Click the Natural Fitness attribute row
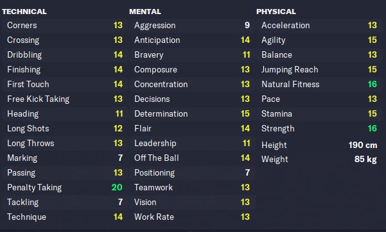The height and width of the screenshot is (232, 386). (319, 85)
